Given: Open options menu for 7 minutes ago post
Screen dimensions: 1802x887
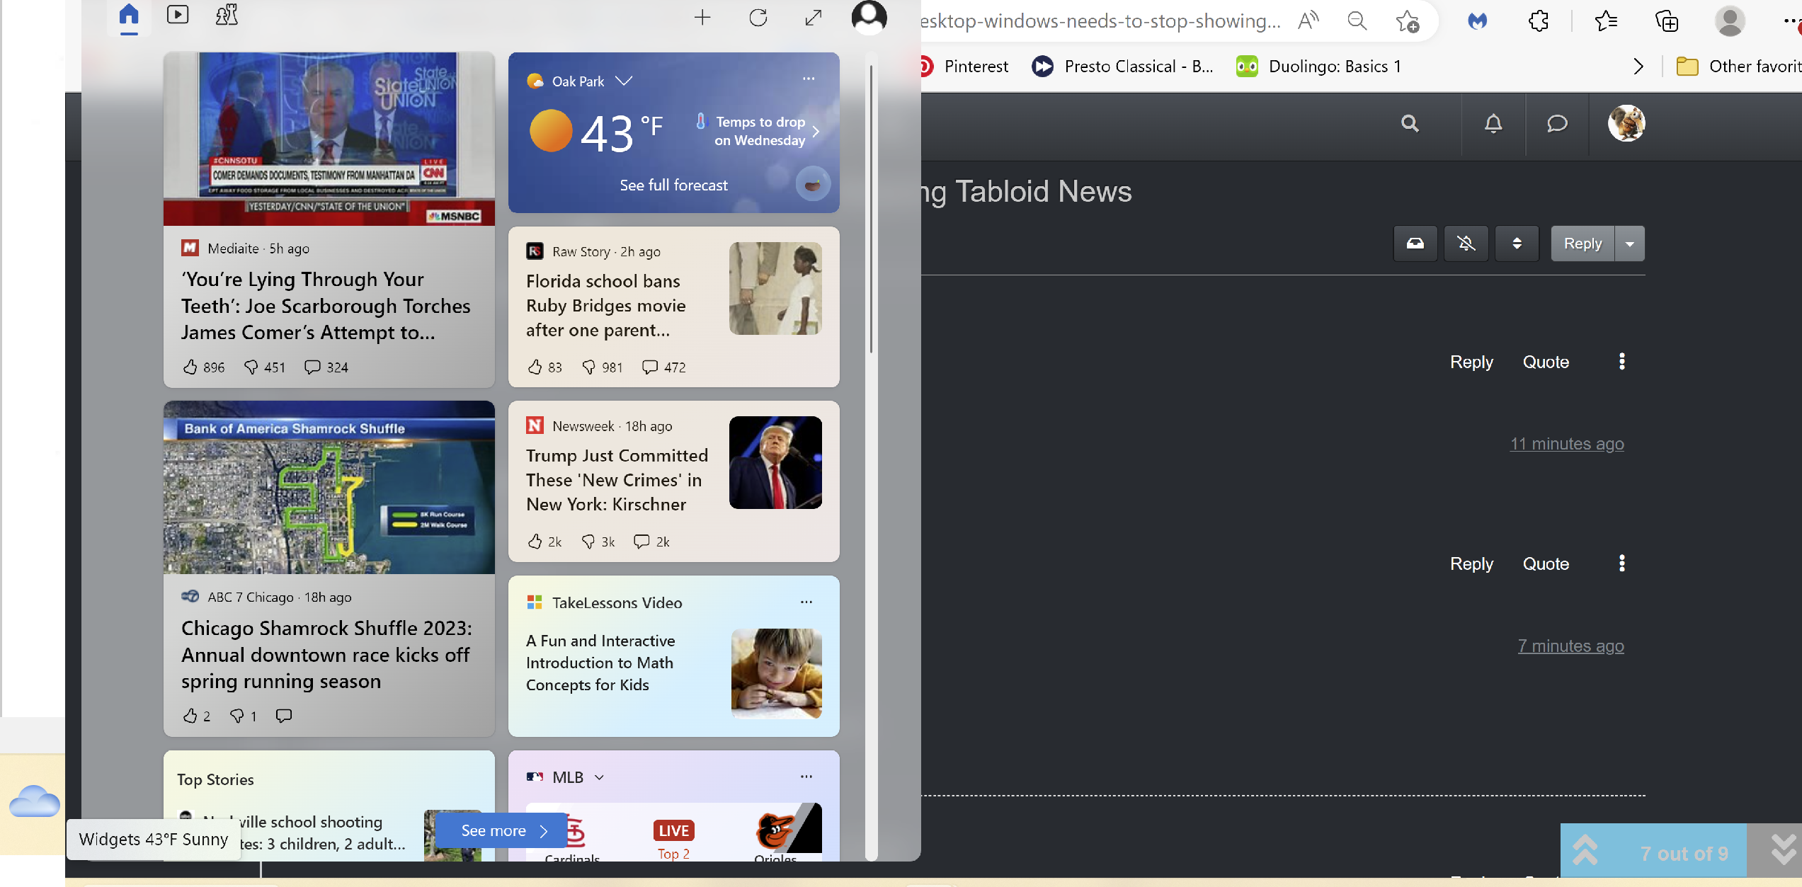Looking at the screenshot, I should pyautogui.click(x=1621, y=563).
